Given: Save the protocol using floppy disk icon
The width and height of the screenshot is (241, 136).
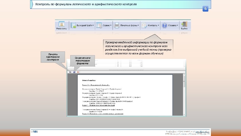Looking at the screenshot, I should tap(74, 72).
